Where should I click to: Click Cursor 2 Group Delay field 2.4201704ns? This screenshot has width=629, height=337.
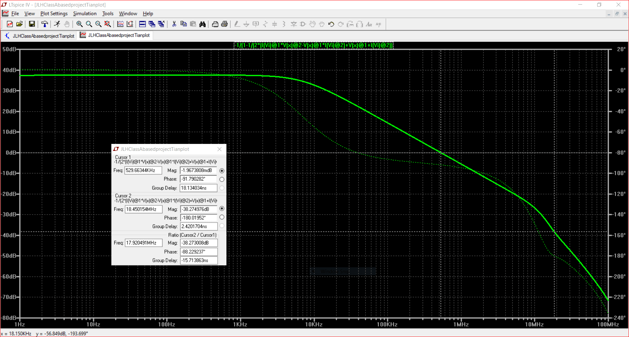click(x=199, y=226)
